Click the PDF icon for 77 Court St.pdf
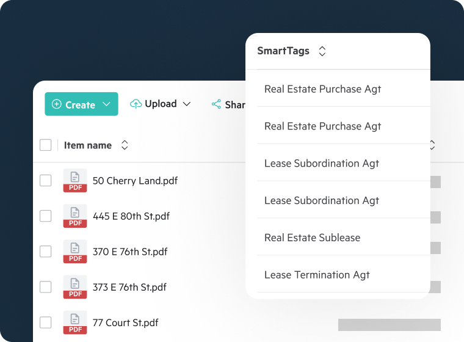Viewport: 464px width, 342px height. 75,322
